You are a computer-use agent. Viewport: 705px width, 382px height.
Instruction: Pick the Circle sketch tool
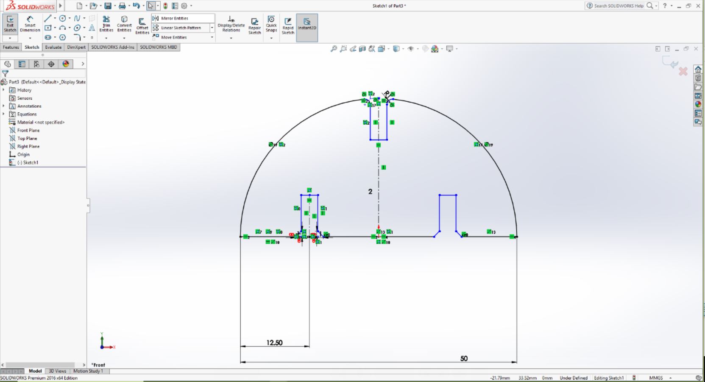pyautogui.click(x=62, y=18)
